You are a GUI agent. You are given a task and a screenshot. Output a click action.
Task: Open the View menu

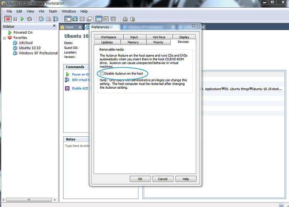(30, 12)
